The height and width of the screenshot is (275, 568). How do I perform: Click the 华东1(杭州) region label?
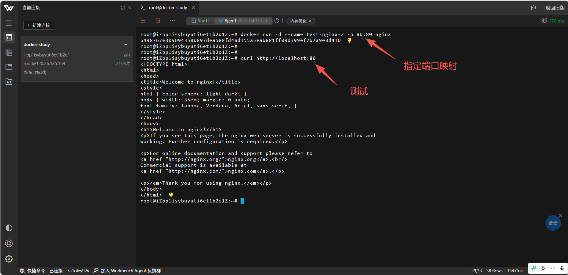35,72
